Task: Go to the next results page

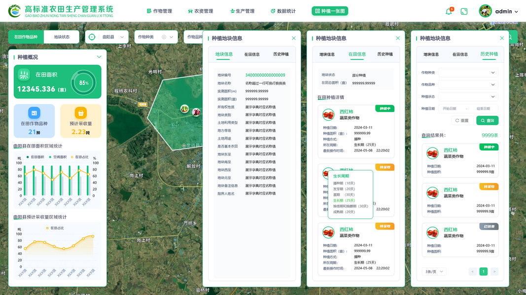Action: 494,271
